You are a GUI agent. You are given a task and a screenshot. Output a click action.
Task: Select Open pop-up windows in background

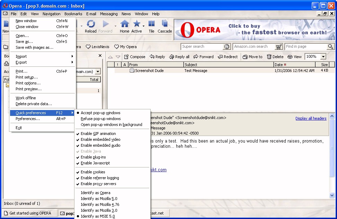(x=112, y=125)
